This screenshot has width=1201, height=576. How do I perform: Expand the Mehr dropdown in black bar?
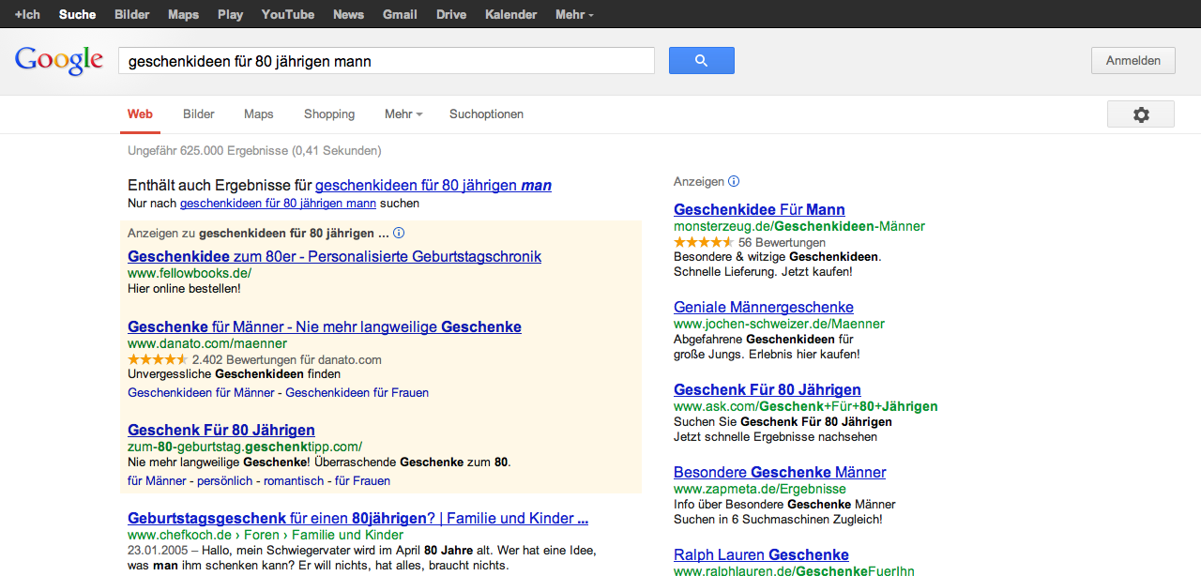[x=574, y=14]
